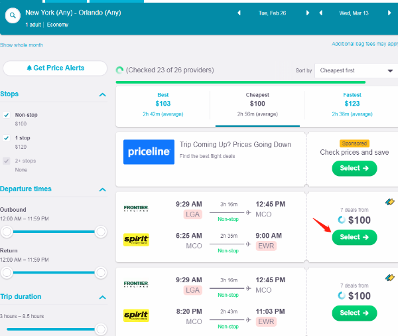
Task: Click the Priceline logo ad
Action: point(149,152)
